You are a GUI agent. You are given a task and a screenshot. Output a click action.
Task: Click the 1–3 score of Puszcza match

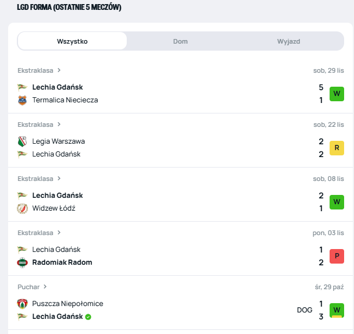[321, 310]
